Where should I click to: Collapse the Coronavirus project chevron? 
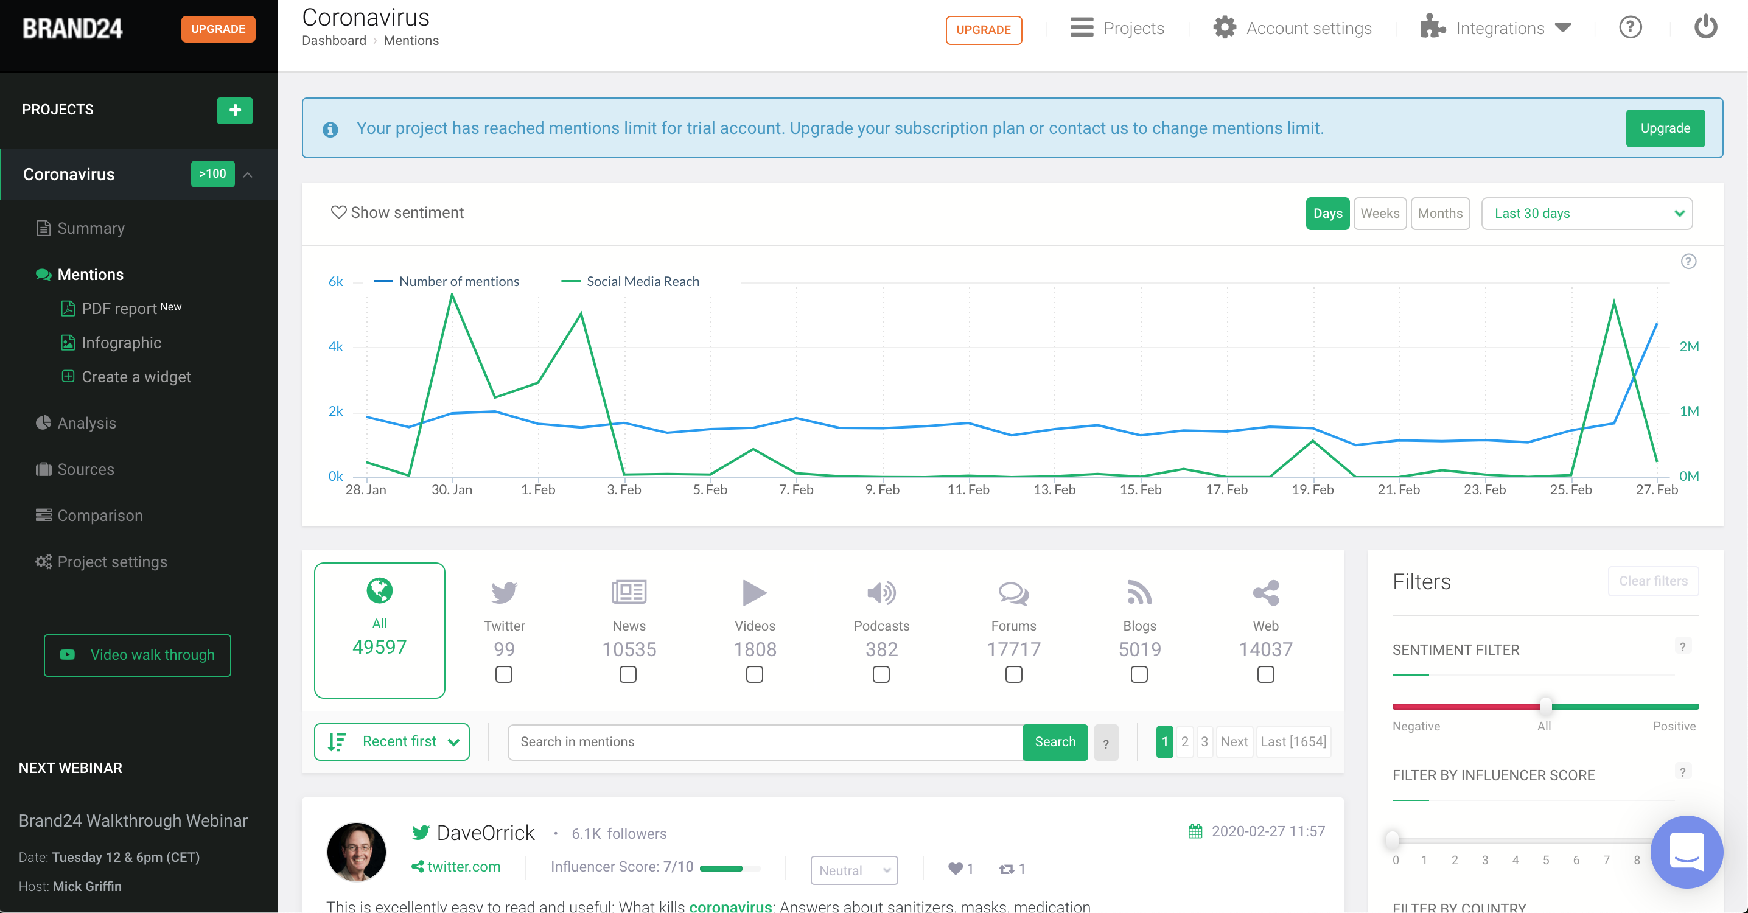click(248, 175)
